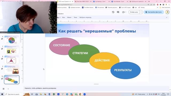
Task: Click the slide title Как решать text
Action: pos(97,31)
